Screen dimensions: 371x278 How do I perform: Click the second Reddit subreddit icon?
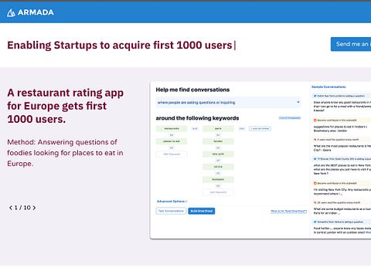(x=315, y=183)
